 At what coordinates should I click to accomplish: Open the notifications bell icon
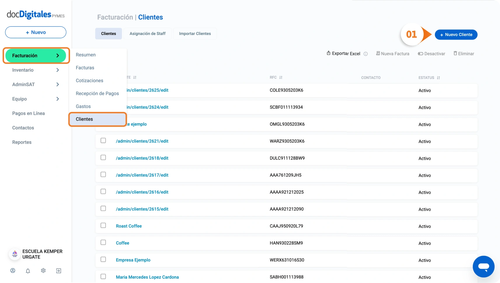pyautogui.click(x=28, y=271)
